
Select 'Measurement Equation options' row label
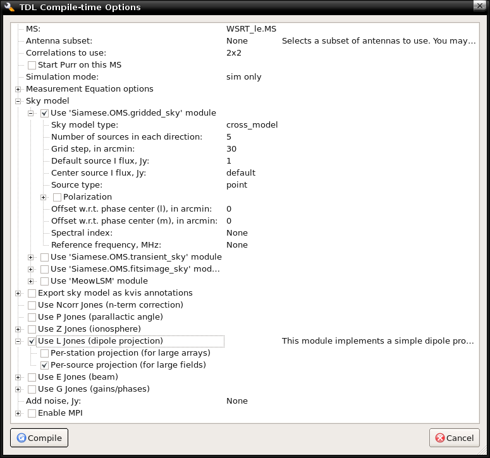pos(90,89)
